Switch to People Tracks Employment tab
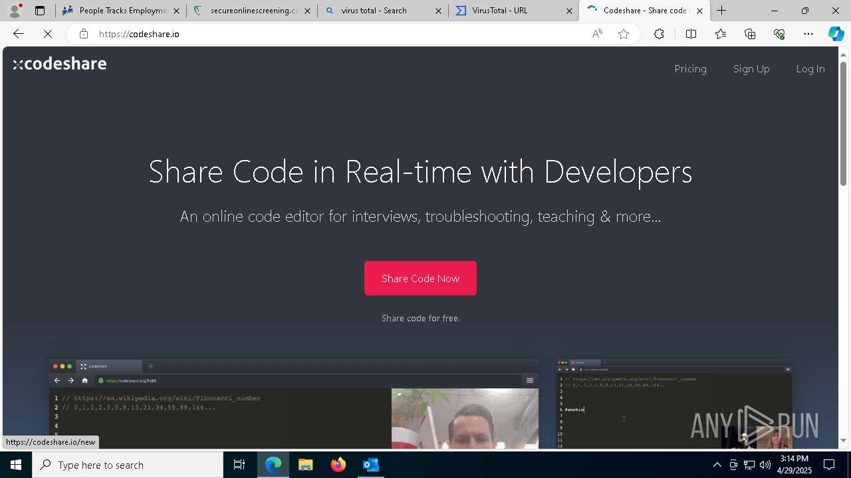 (121, 11)
